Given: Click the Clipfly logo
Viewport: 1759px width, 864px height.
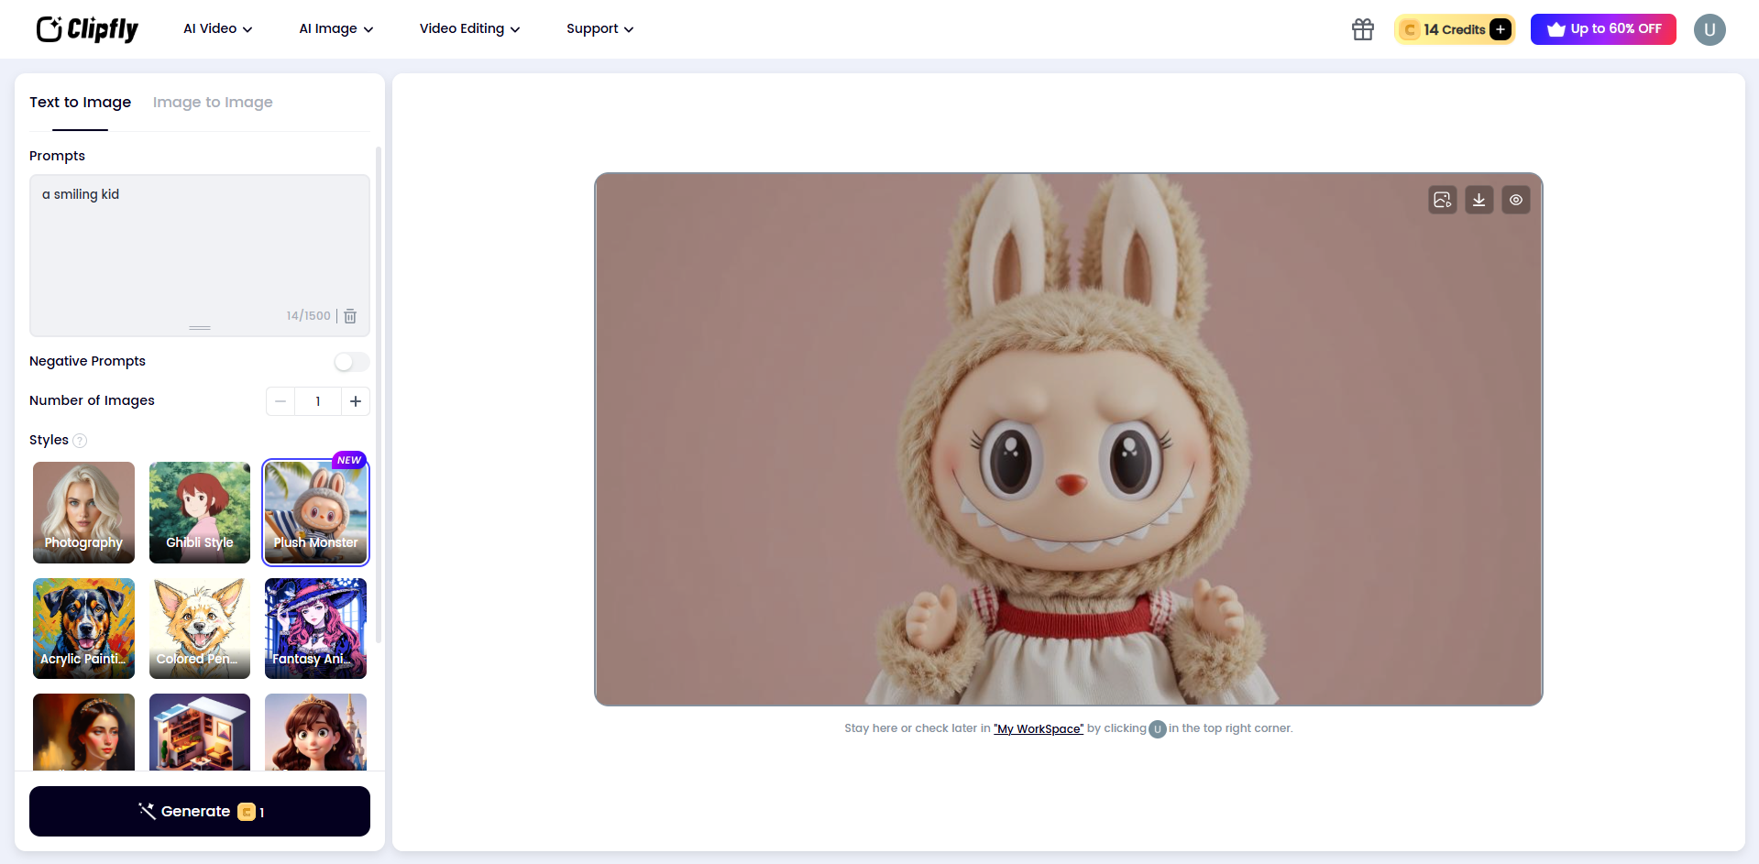Looking at the screenshot, I should coord(86,29).
